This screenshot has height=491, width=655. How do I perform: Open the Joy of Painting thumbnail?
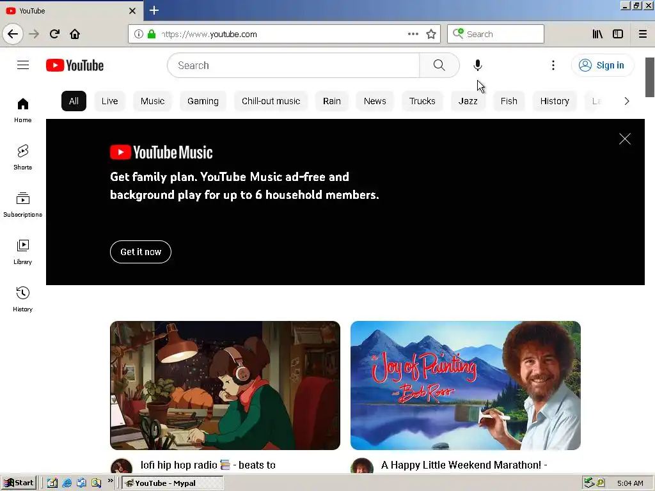click(466, 386)
